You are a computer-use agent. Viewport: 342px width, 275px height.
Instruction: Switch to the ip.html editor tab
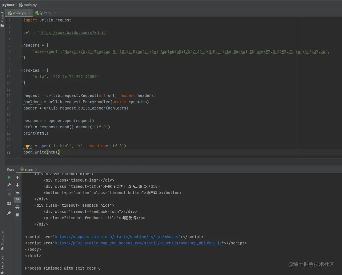pyautogui.click(x=46, y=13)
